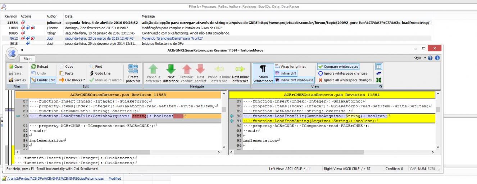This screenshot has width=477, height=184.
Task: Sort log by Date column header
Action: click(68, 16)
